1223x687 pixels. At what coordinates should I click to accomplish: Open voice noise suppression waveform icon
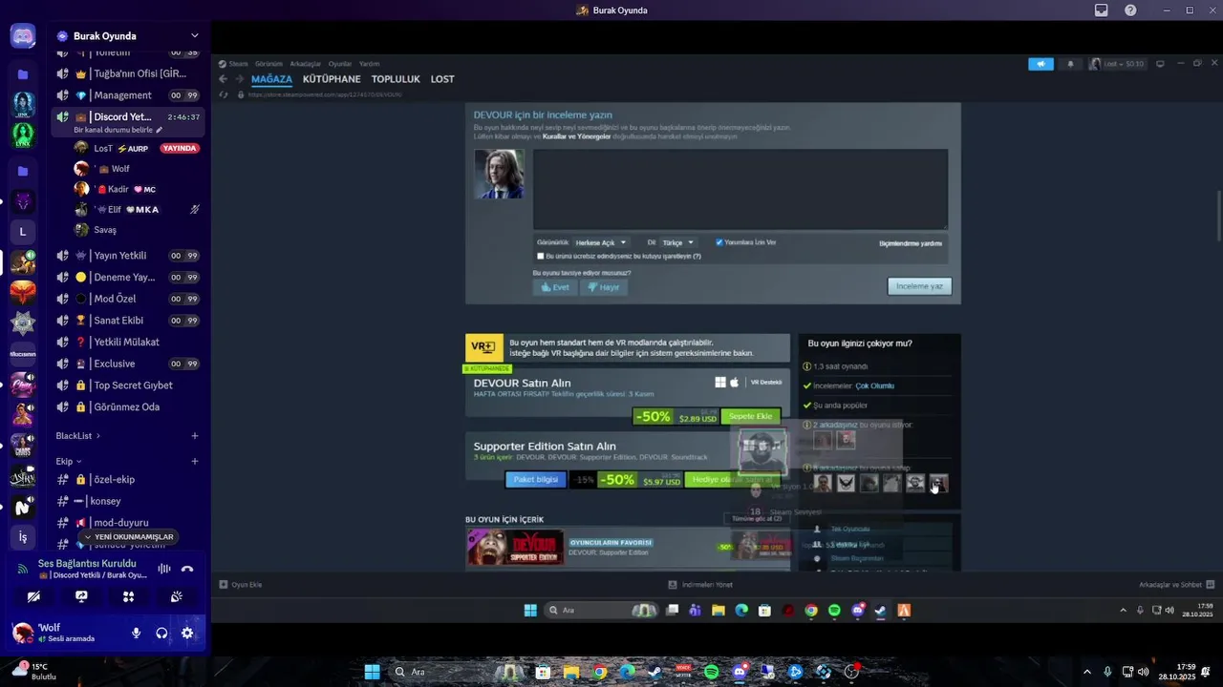click(x=164, y=569)
